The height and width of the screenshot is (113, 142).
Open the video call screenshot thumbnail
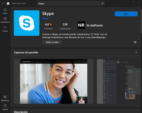(54, 81)
